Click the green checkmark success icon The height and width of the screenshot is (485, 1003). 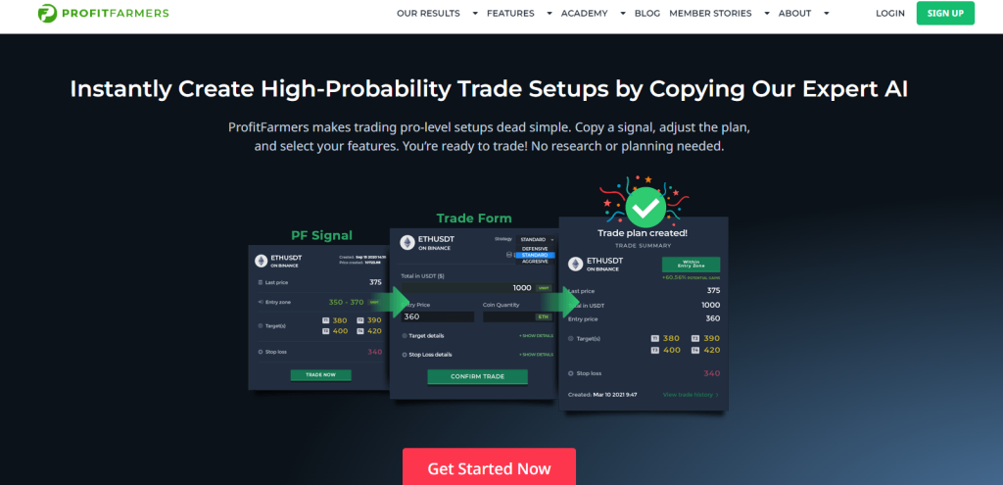pyautogui.click(x=645, y=207)
